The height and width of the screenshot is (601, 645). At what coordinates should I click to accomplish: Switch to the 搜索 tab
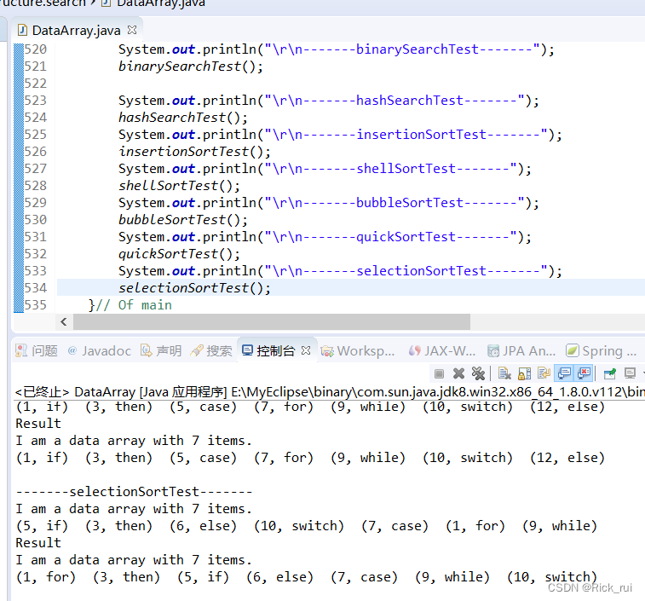click(211, 350)
